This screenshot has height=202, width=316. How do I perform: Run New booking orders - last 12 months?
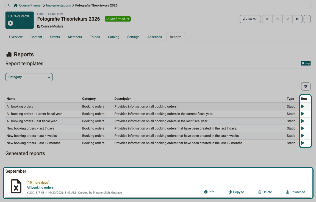pyautogui.click(x=303, y=143)
